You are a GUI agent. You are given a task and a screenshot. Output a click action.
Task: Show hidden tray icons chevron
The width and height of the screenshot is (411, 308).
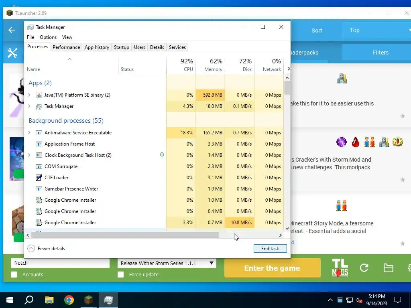coord(330,300)
